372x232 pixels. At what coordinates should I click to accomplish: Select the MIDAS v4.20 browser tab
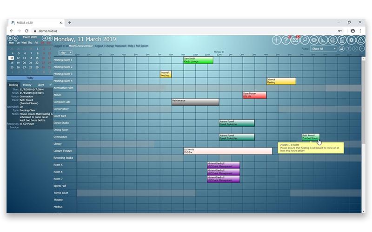(x=37, y=23)
